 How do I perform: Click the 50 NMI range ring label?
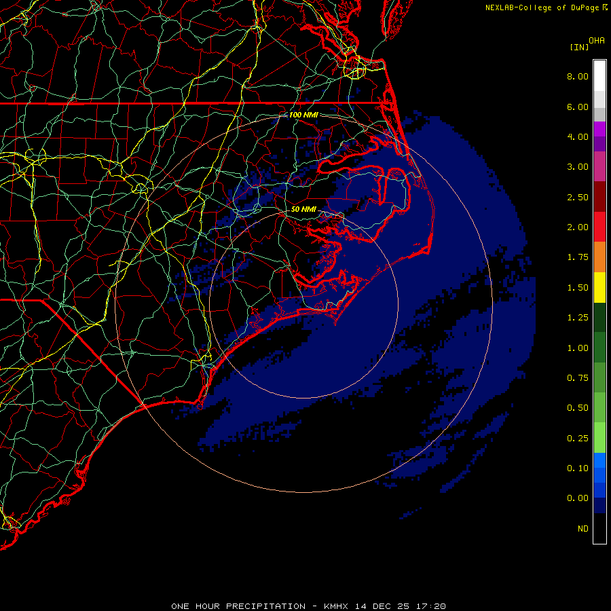click(303, 209)
